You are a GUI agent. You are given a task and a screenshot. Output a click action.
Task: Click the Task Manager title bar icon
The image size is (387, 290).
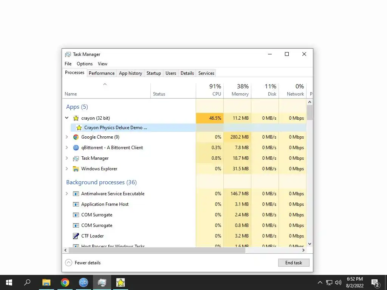[68, 54]
